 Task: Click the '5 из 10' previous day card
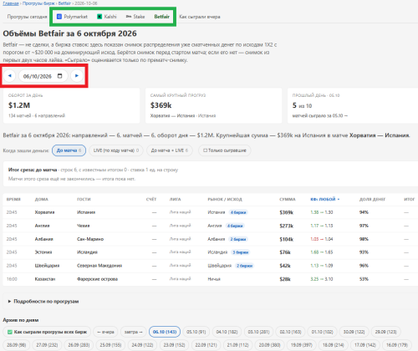click(353, 105)
